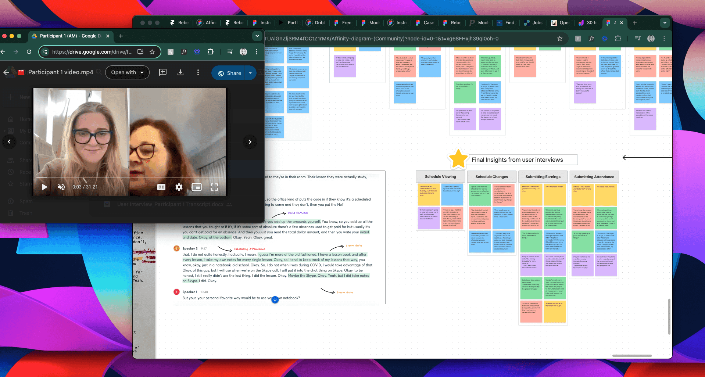Open media controls in Figma window
This screenshot has height=377, width=705.
click(x=638, y=39)
